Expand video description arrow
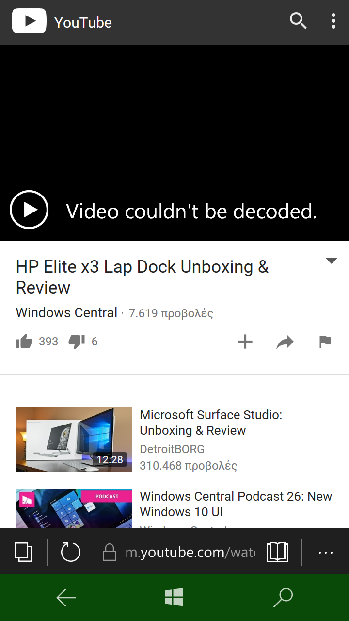Viewport: 349px width, 621px height. coord(332,261)
